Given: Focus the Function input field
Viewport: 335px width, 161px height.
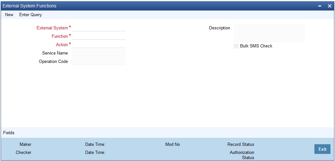Looking at the screenshot, I should pyautogui.click(x=99, y=36).
